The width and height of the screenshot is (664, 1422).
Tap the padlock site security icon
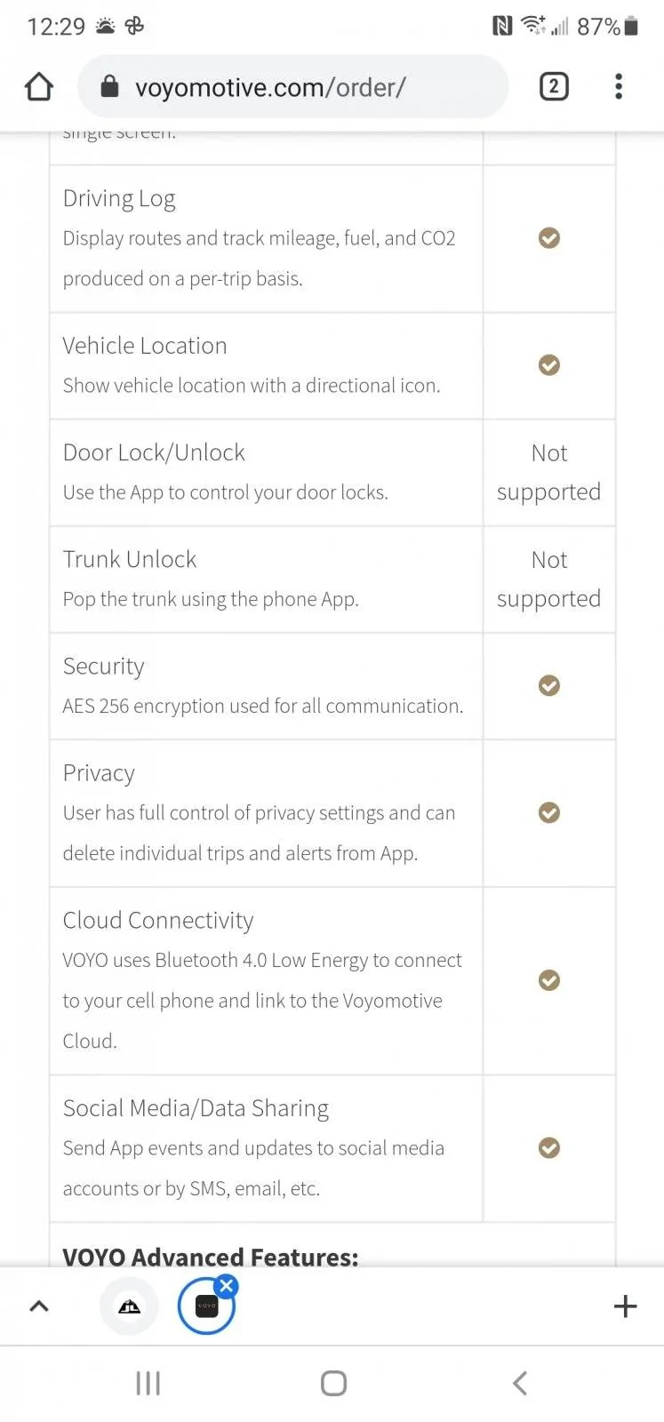click(x=109, y=86)
